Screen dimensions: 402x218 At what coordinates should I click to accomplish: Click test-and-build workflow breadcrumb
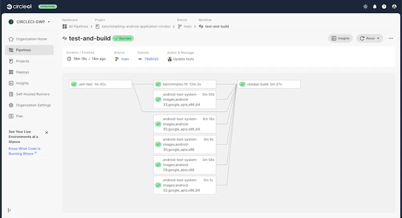pos(217,26)
